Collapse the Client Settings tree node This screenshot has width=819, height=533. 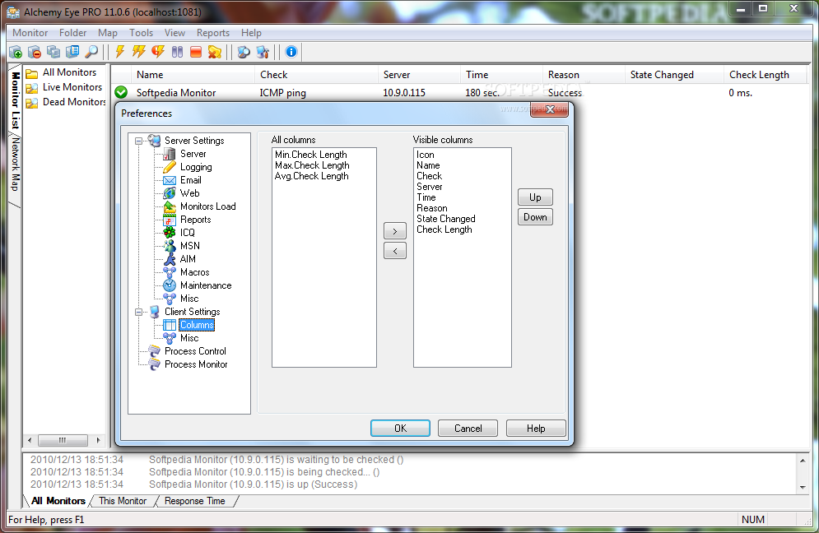(139, 313)
